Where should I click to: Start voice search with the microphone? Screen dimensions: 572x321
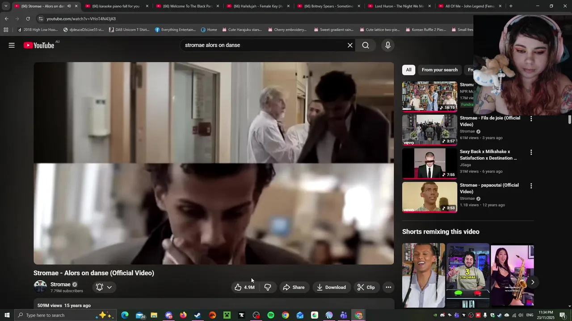click(388, 45)
